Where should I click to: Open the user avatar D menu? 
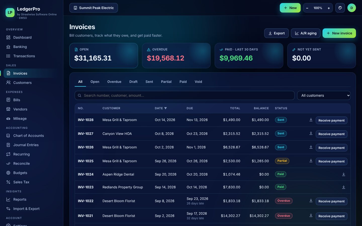[x=352, y=8]
